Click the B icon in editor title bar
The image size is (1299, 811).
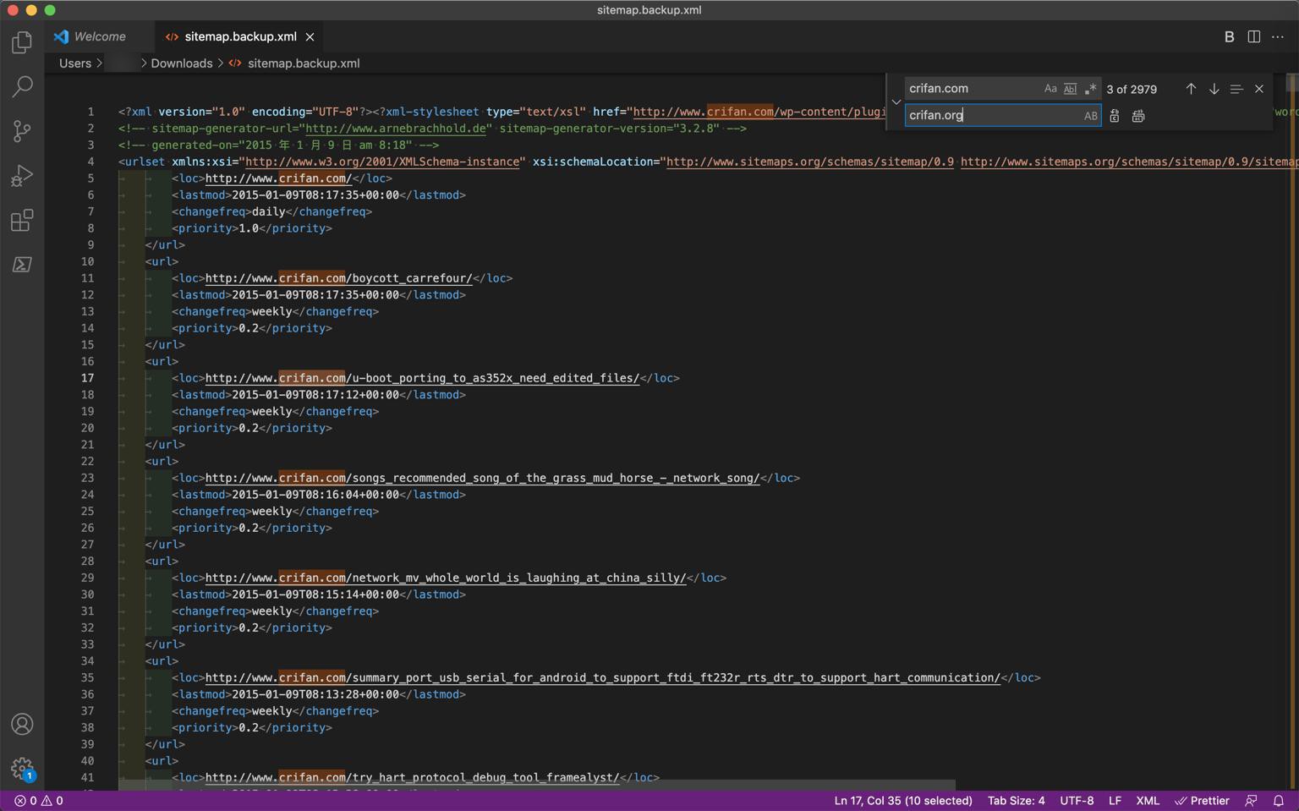tap(1229, 37)
